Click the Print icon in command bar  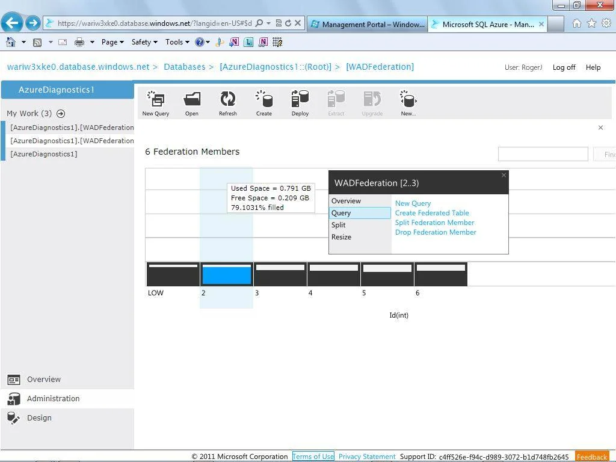[79, 42]
